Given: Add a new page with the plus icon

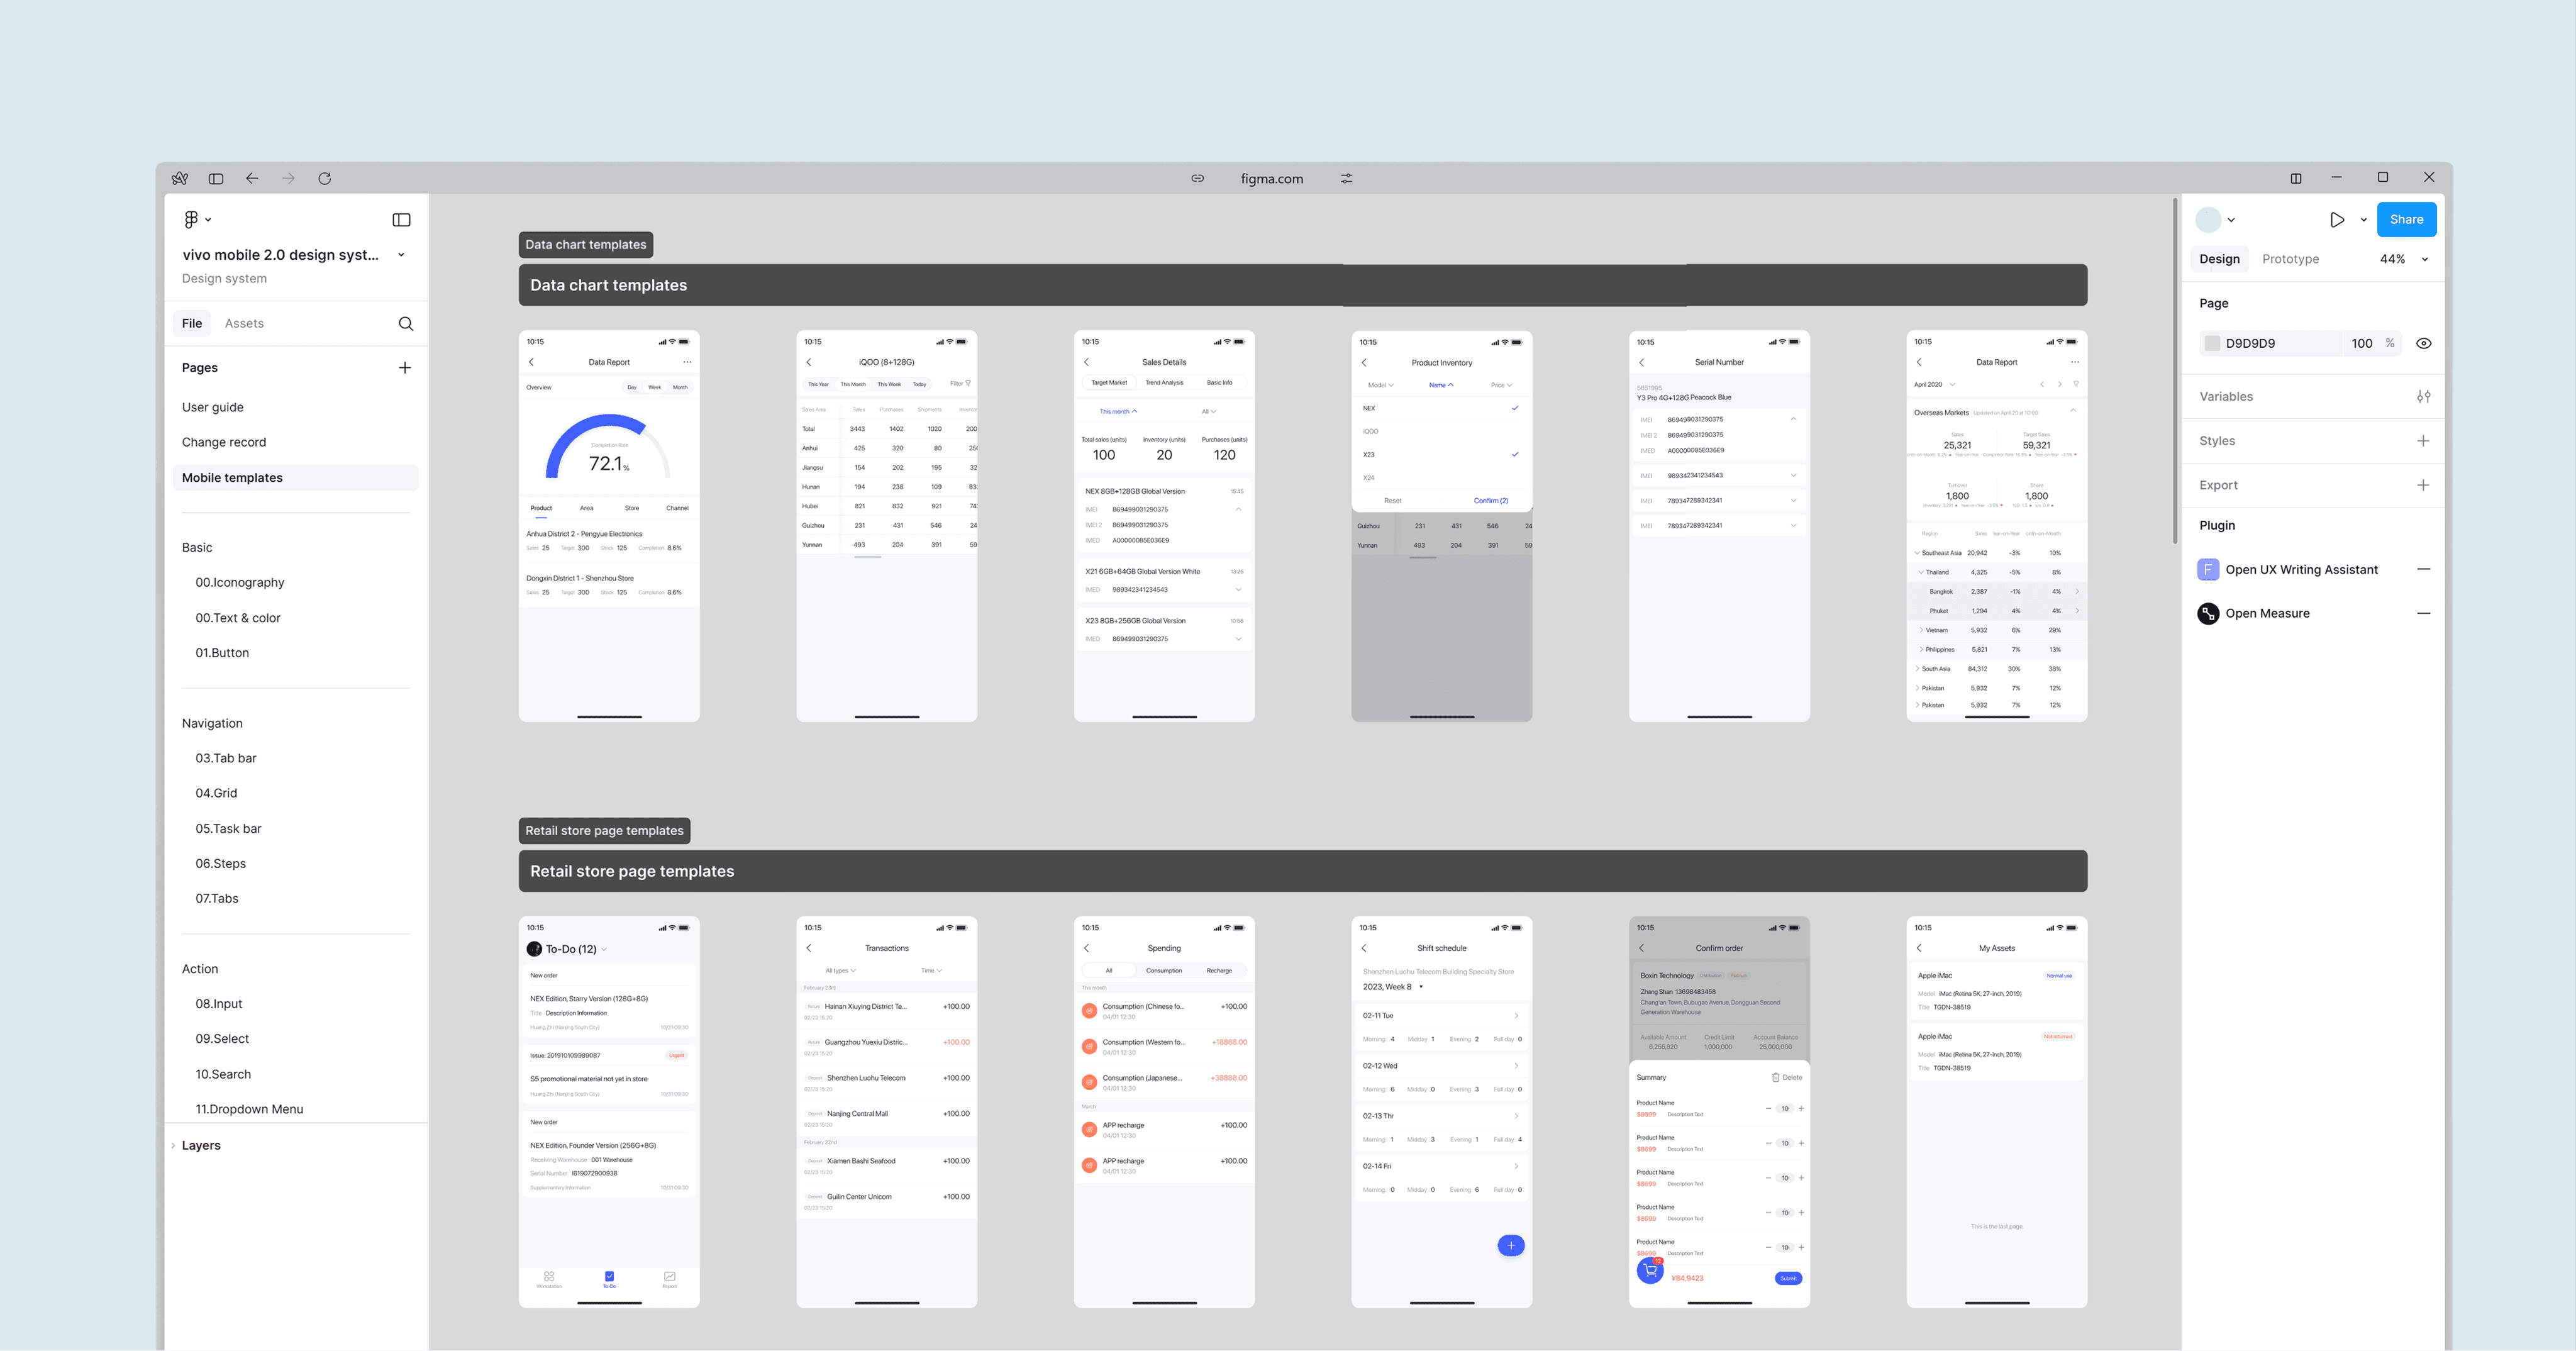Looking at the screenshot, I should point(404,368).
